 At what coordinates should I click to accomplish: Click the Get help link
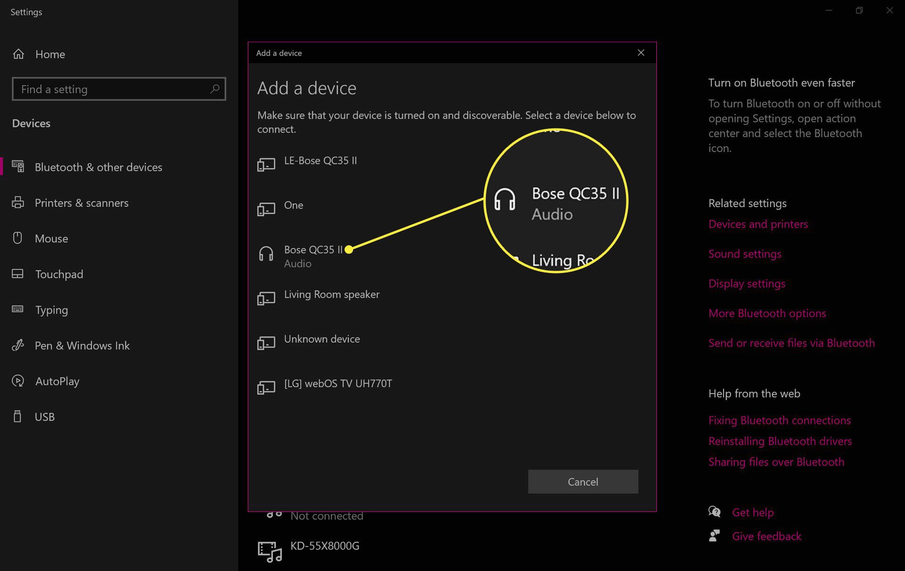coord(753,512)
